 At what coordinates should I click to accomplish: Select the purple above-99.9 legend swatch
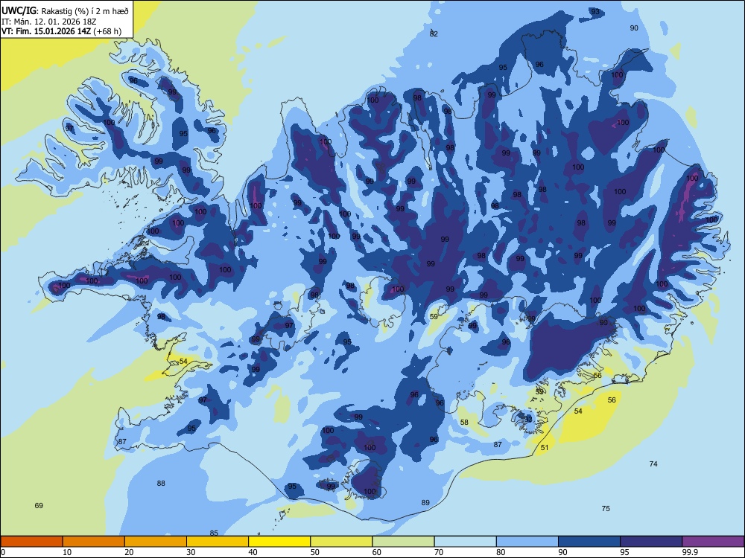713,542
